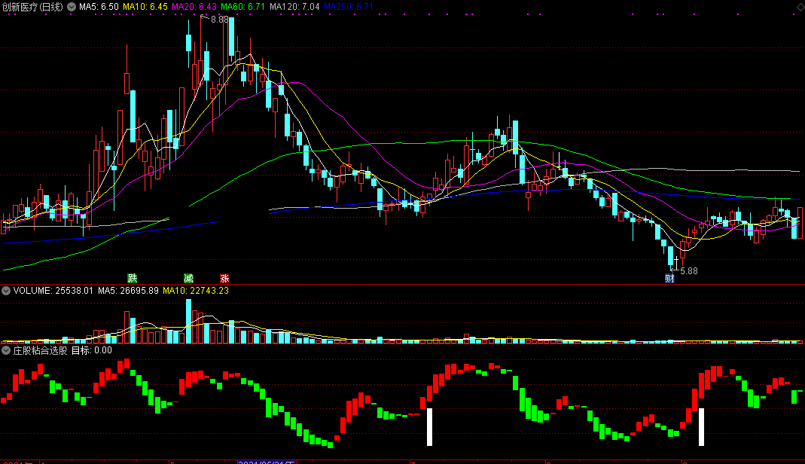
Task: Select the 目标: 0.00 indicator value
Action: (91, 350)
